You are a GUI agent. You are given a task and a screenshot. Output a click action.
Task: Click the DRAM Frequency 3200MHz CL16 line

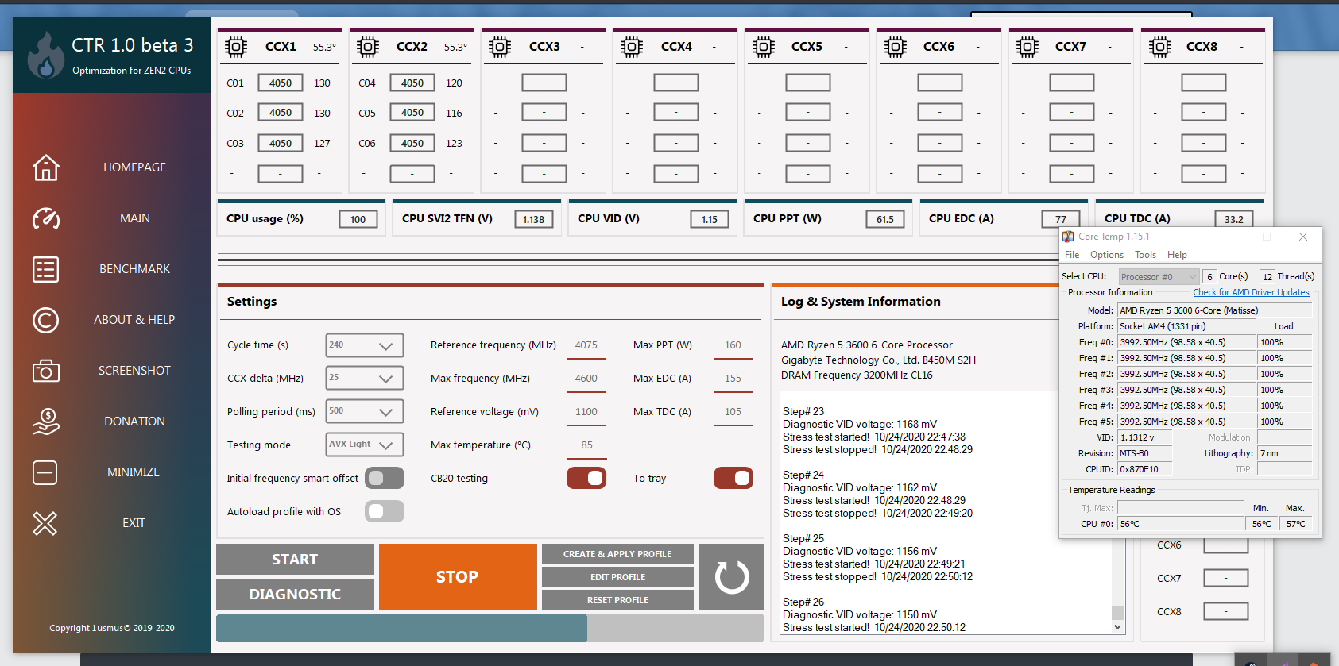(857, 375)
